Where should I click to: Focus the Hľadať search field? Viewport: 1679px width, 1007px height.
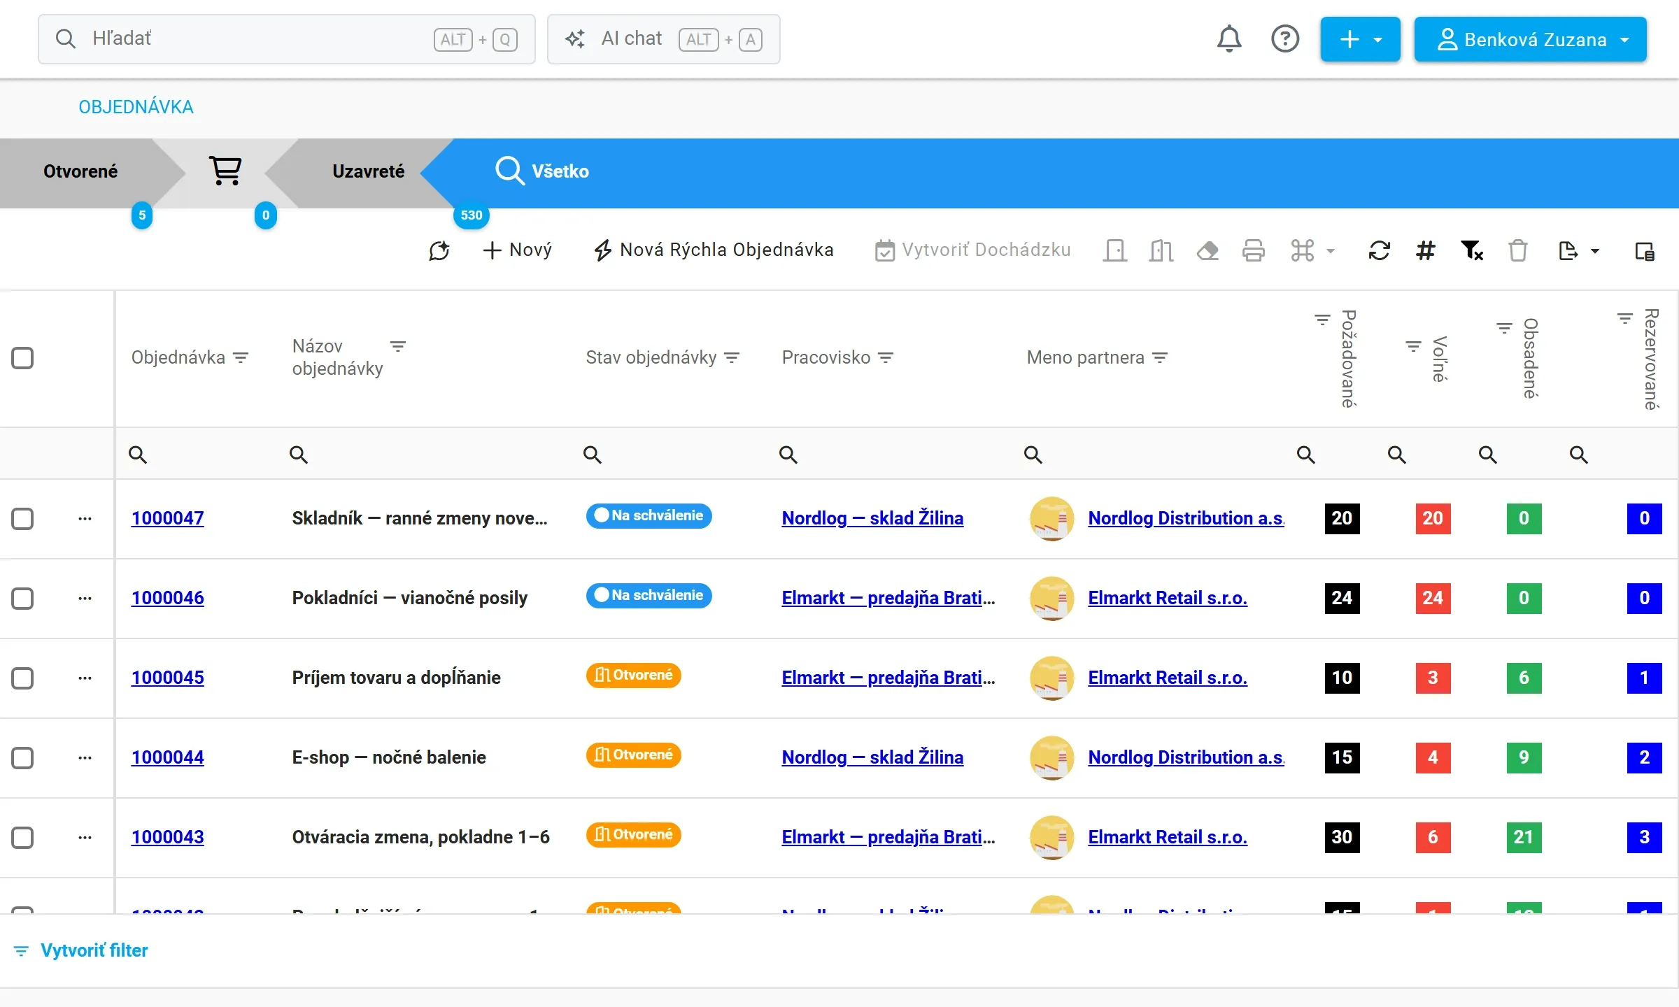pos(287,39)
